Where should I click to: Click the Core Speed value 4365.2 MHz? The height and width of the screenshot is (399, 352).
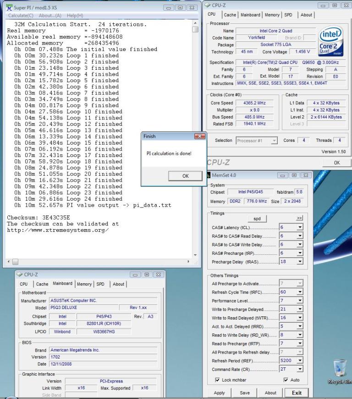coord(254,103)
